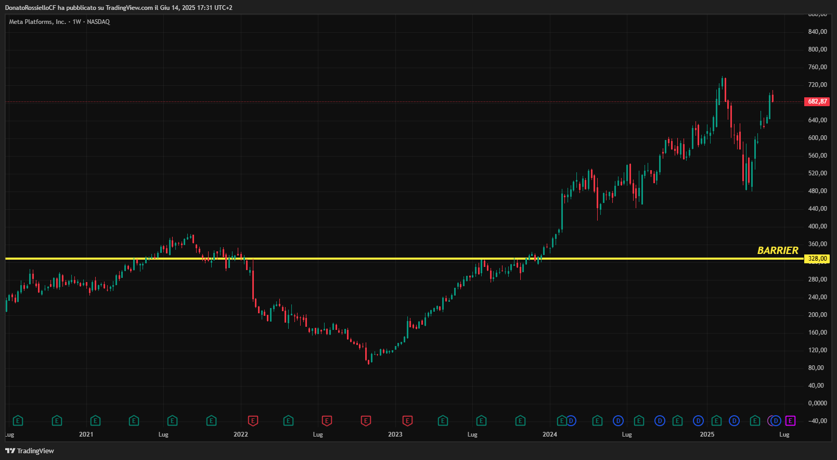Click the last red earnings marker right of 2023
837x460 pixels.
coord(407,420)
